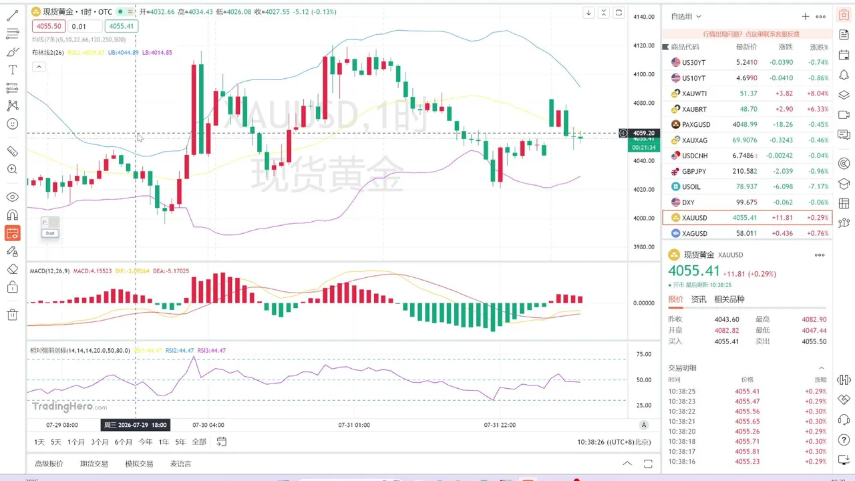Set time range to 1天

click(39, 442)
